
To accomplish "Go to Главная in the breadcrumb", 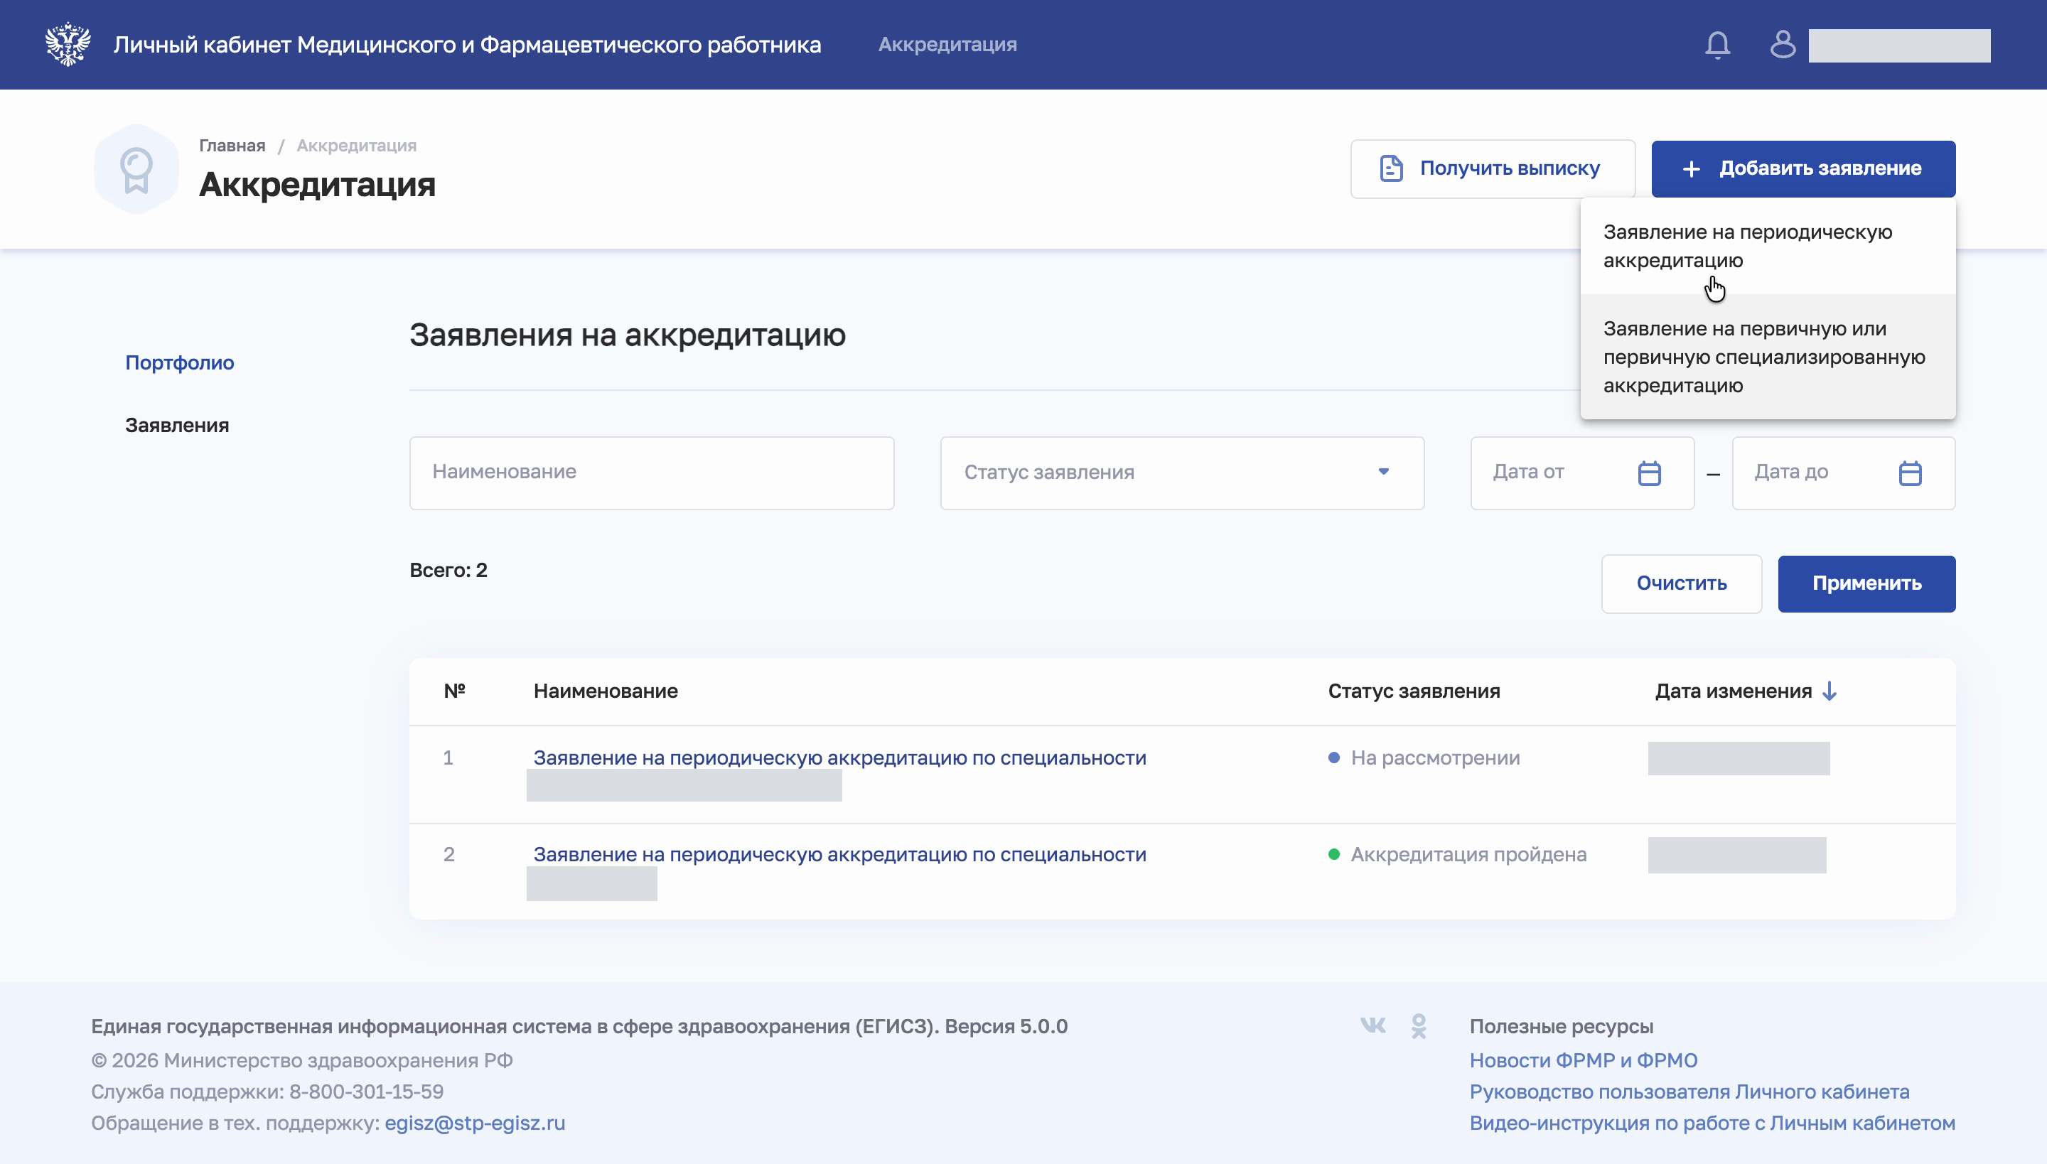I will click(232, 146).
